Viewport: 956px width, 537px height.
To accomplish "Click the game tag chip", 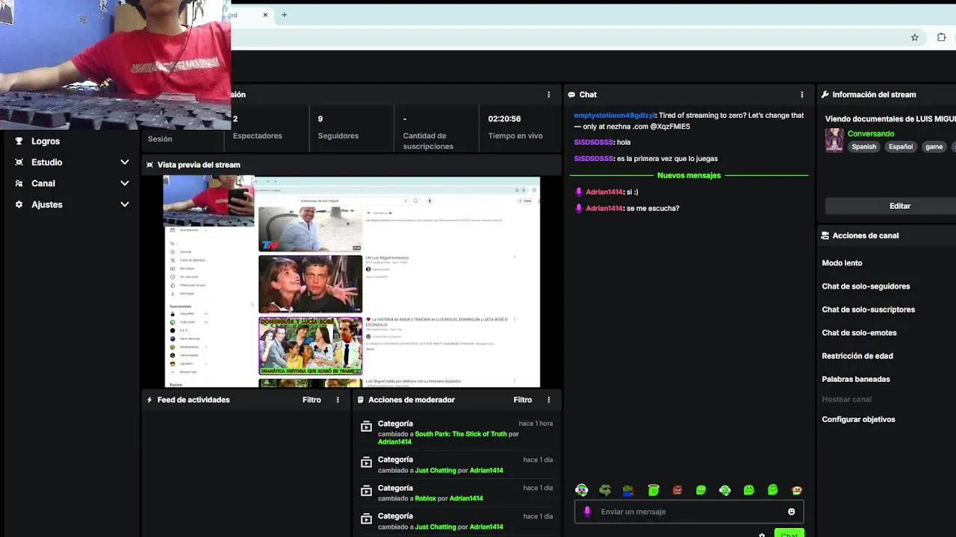I will (x=934, y=147).
